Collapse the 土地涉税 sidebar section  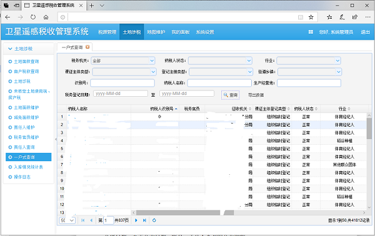[10, 49]
